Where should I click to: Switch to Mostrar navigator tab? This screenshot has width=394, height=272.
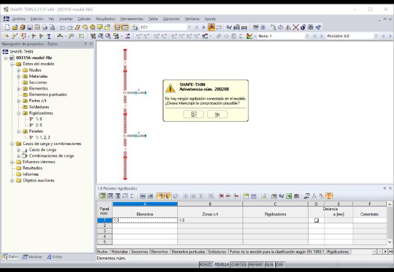click(x=33, y=257)
